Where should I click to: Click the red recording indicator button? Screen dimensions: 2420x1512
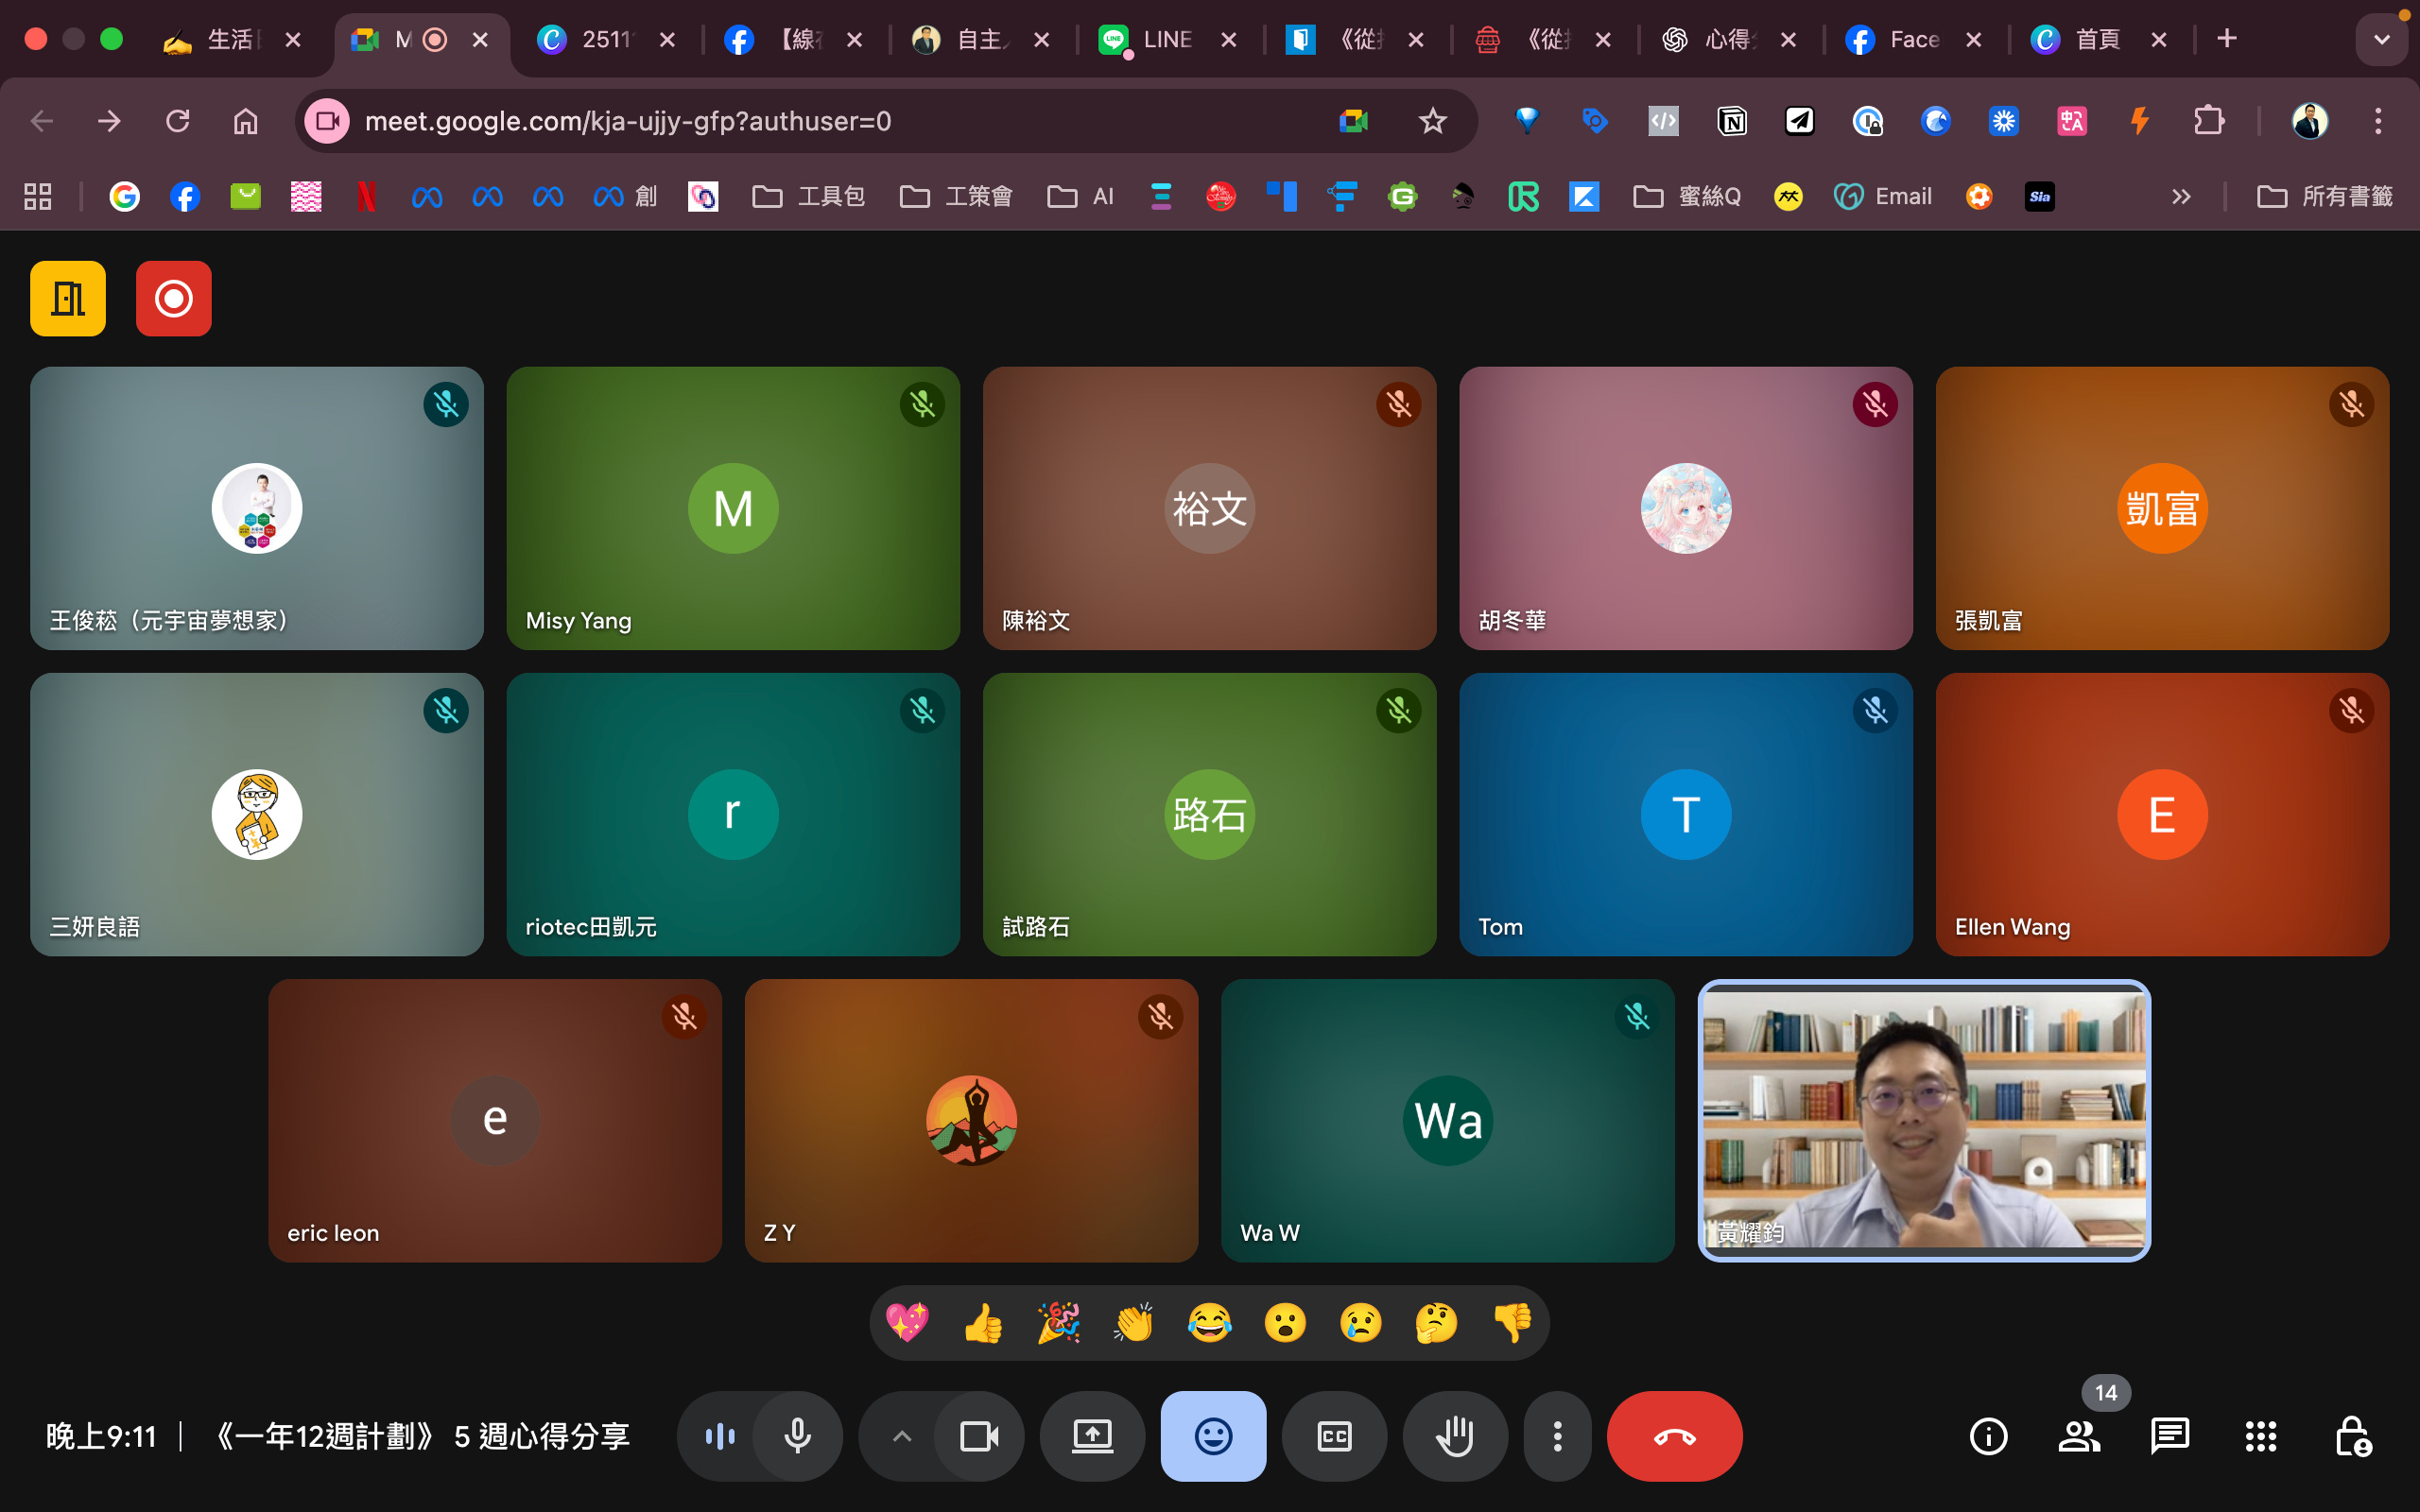pos(173,298)
